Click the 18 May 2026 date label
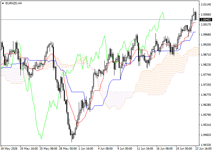This screenshot has height=152, width=213. (9, 149)
